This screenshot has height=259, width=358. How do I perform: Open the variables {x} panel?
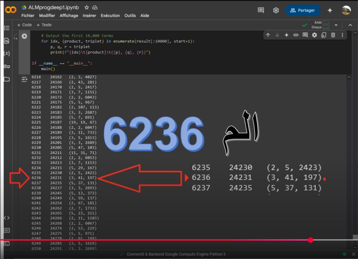point(6,53)
